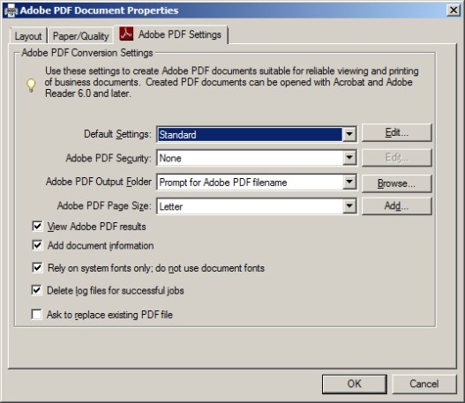Close the Adobe PDF Document Properties window
This screenshot has width=465, height=403.
pyautogui.click(x=454, y=11)
